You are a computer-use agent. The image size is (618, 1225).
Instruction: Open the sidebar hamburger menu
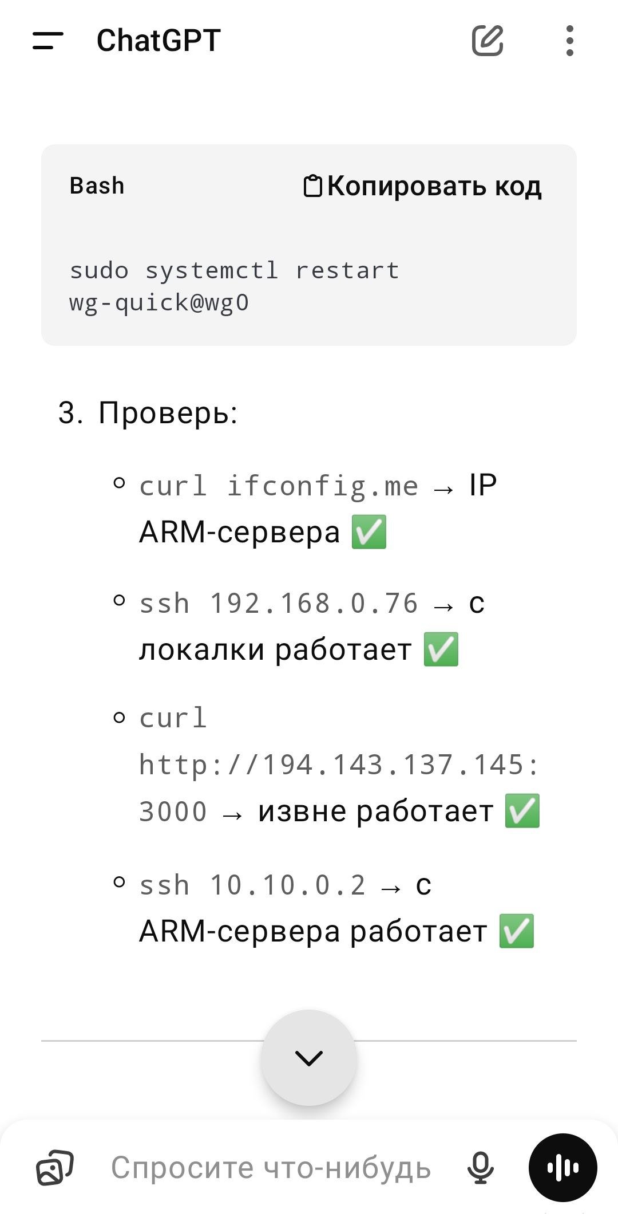pos(48,40)
